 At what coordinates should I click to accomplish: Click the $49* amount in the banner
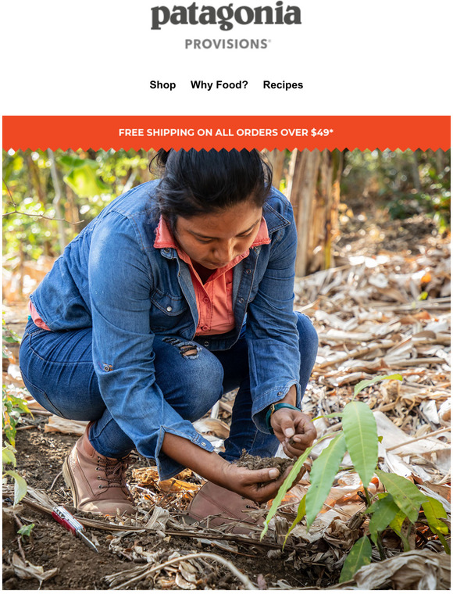[x=322, y=132]
